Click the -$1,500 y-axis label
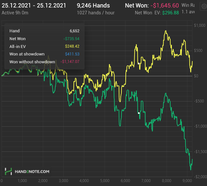Image resolution: width=207 pixels, height=186 pixels. pyautogui.click(x=200, y=152)
